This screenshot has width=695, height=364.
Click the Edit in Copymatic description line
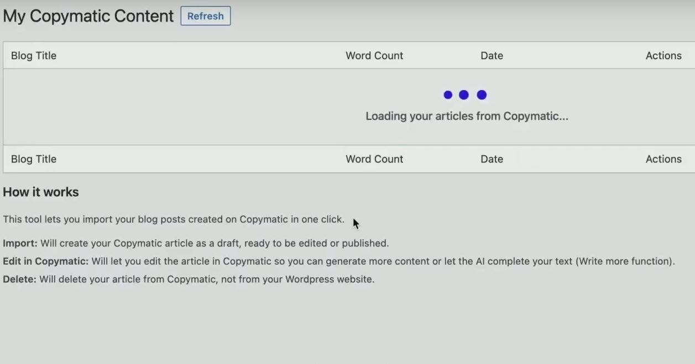[339, 261]
